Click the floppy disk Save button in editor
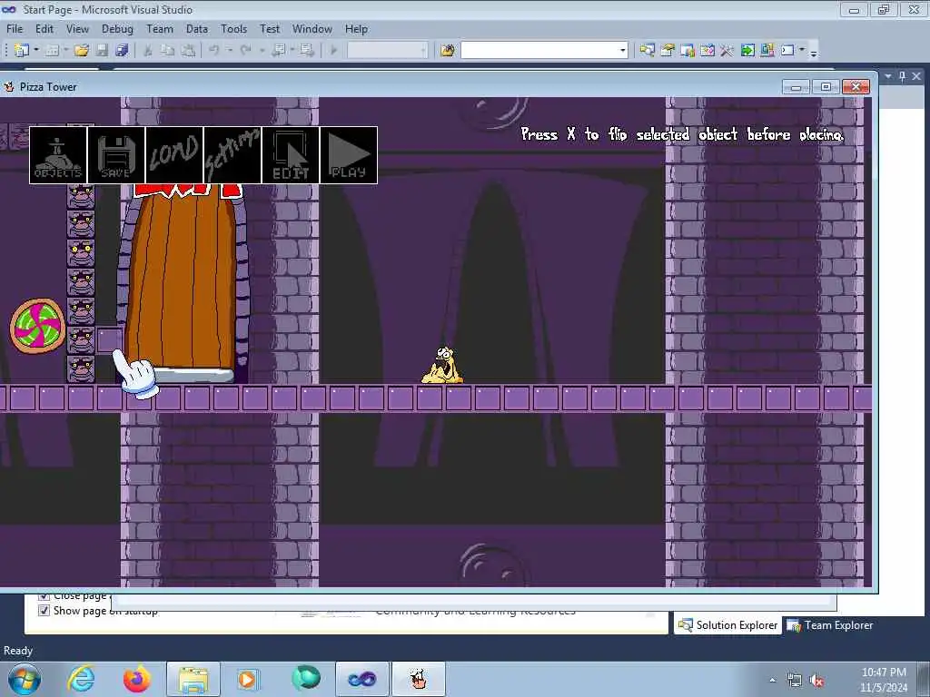Screen dimensions: 930x697 point(116,155)
